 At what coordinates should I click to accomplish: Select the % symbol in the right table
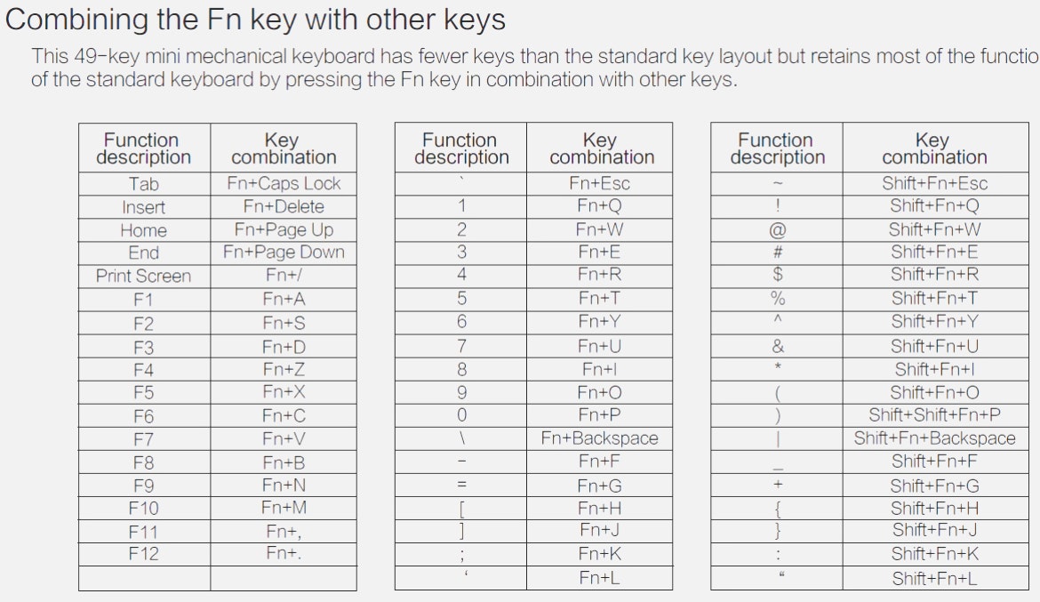pos(778,299)
